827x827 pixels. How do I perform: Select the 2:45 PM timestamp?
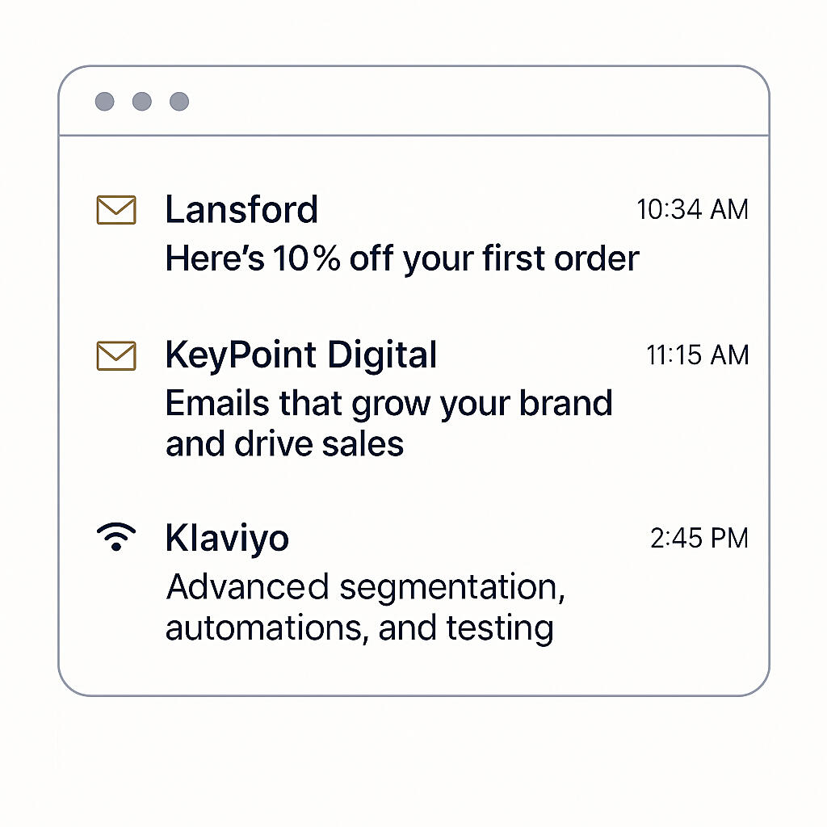[699, 539]
